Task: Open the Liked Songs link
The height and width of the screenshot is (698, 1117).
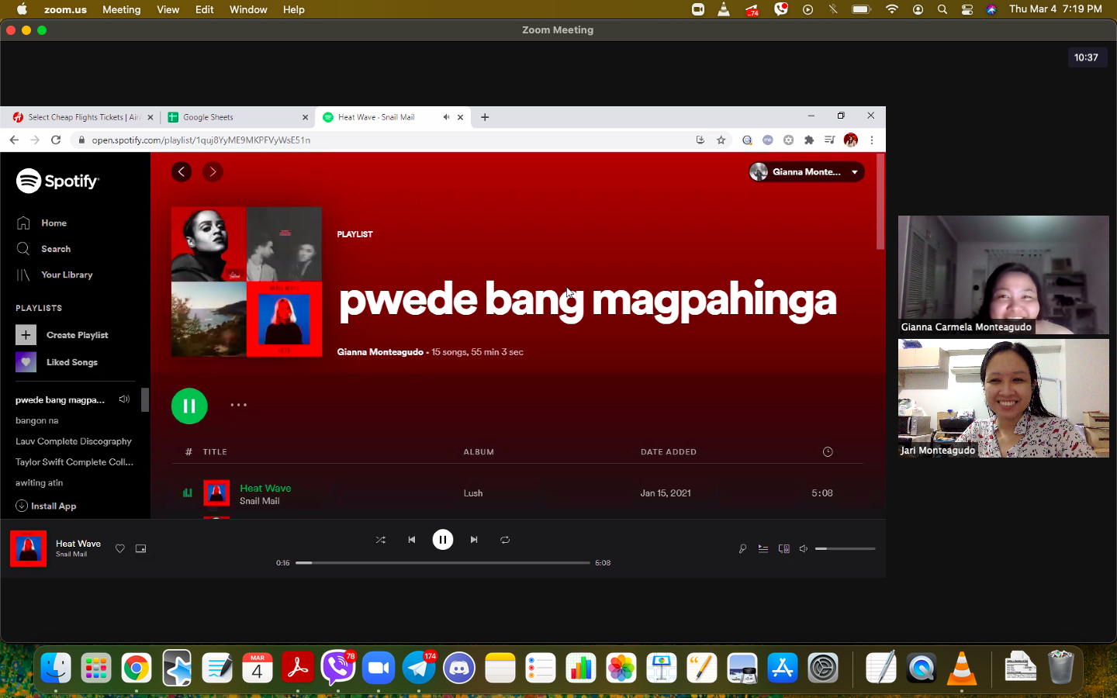Action: (x=71, y=362)
